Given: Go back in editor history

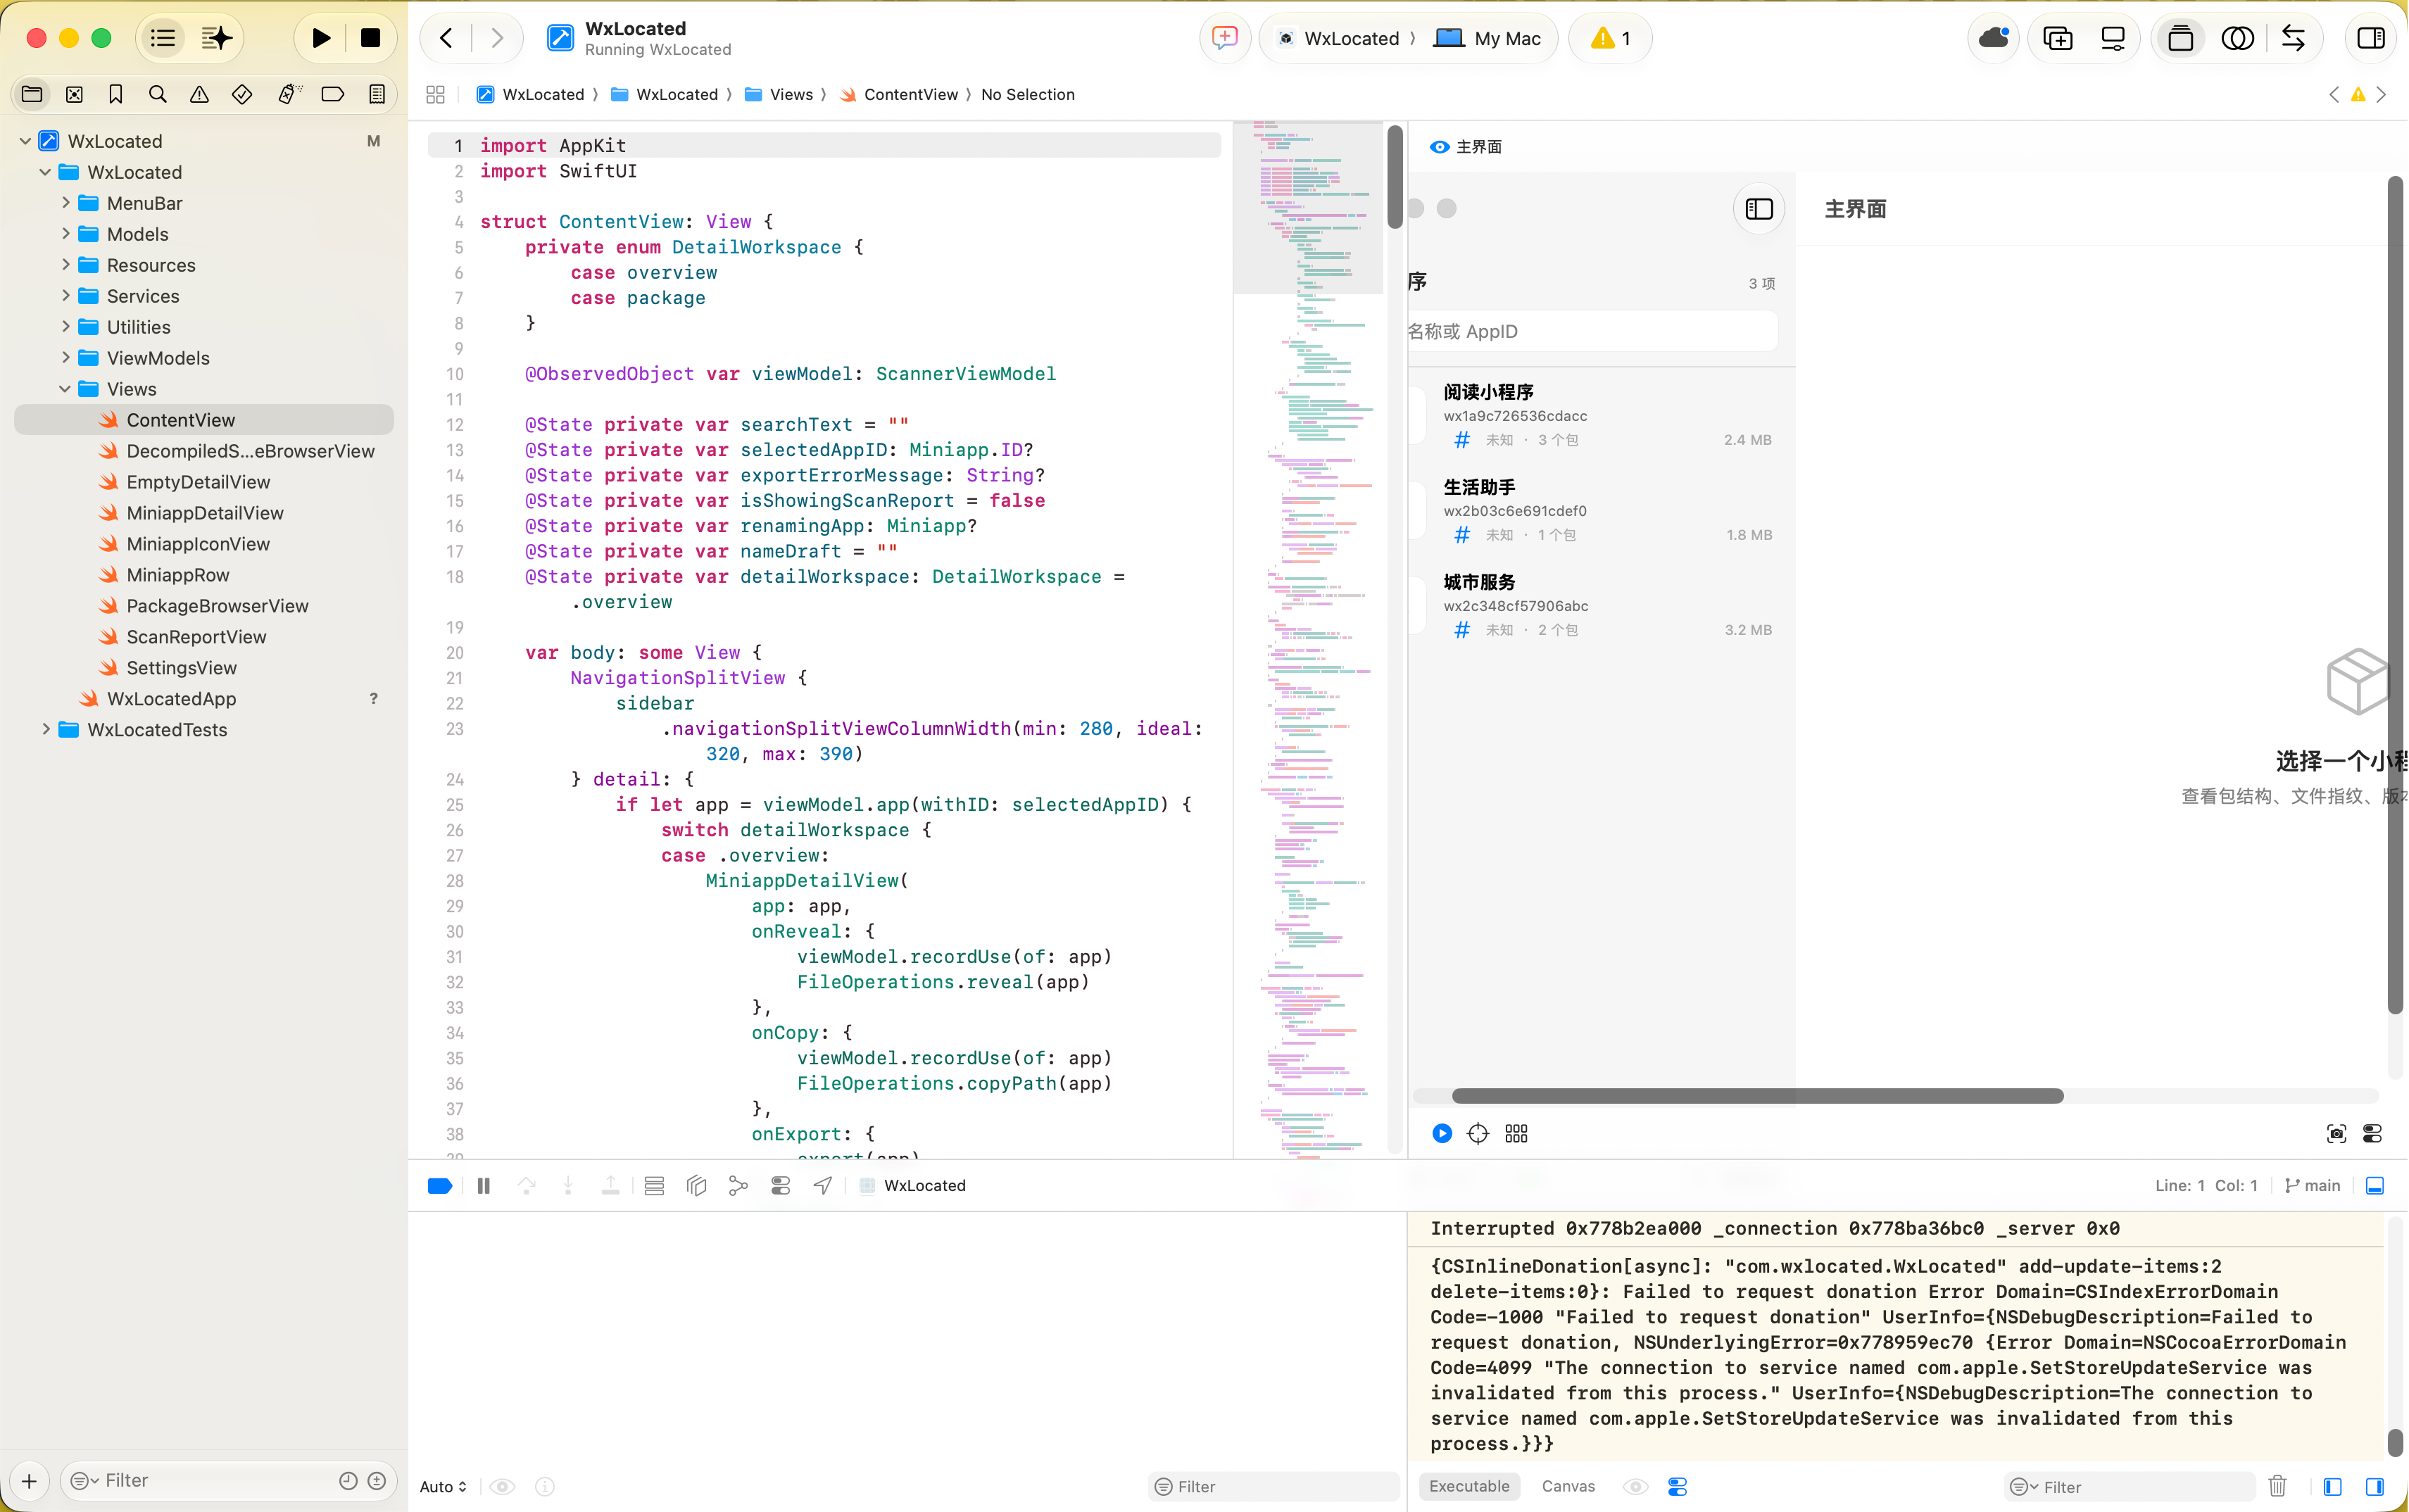Looking at the screenshot, I should [447, 38].
